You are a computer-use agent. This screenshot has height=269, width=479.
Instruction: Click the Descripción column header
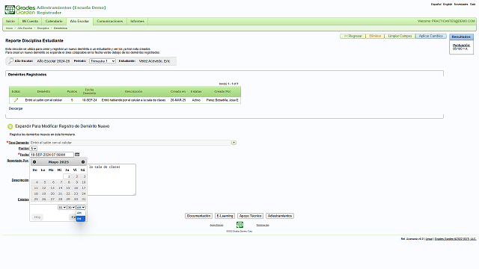(x=133, y=91)
